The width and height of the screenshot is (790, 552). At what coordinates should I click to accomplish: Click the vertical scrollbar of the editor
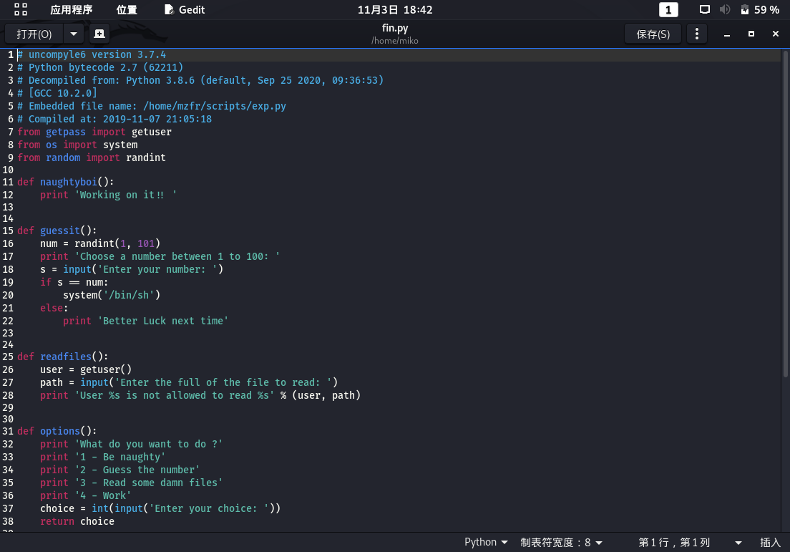point(786,213)
